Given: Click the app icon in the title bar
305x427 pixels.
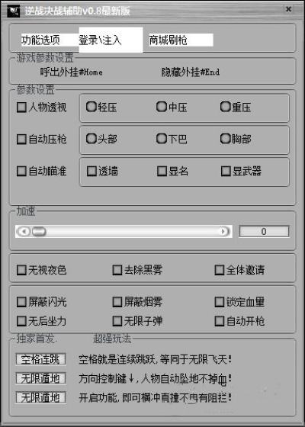Looking at the screenshot, I should coord(14,11).
